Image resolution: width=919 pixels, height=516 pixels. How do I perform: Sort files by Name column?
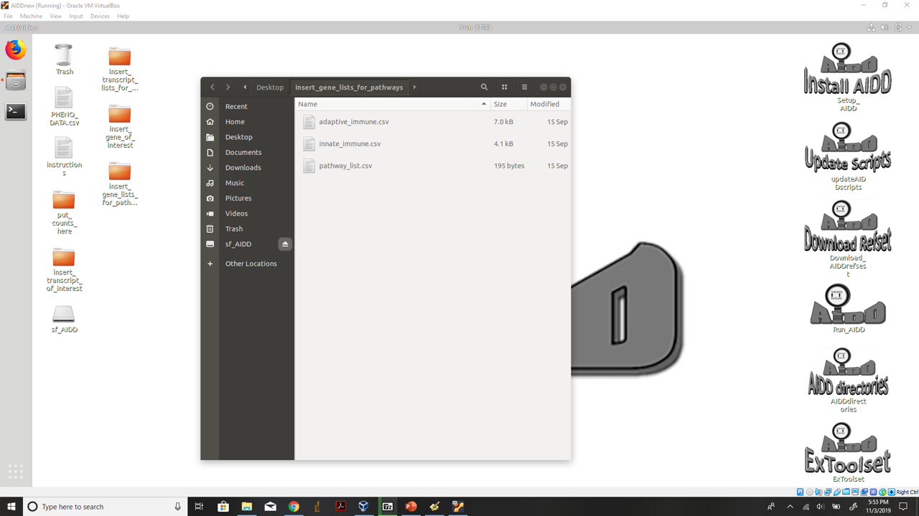(x=392, y=104)
